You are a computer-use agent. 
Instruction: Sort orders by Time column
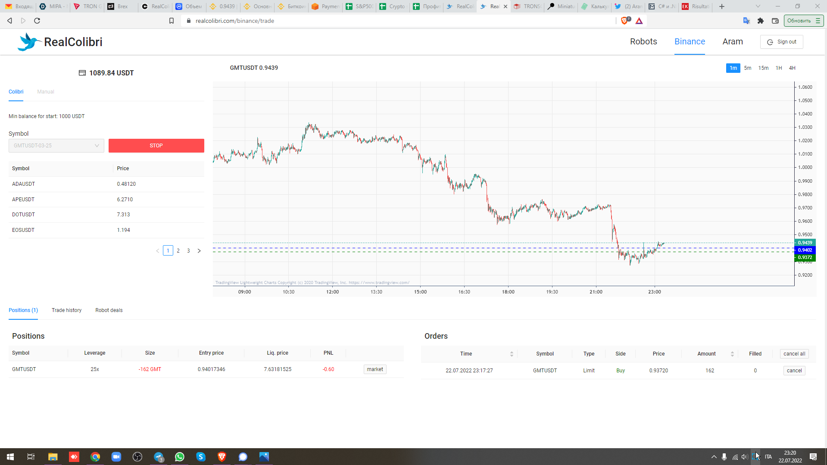(x=512, y=354)
